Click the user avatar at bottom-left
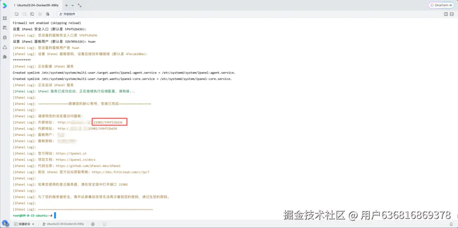Viewport: 458px width, 228px height. tap(5, 223)
